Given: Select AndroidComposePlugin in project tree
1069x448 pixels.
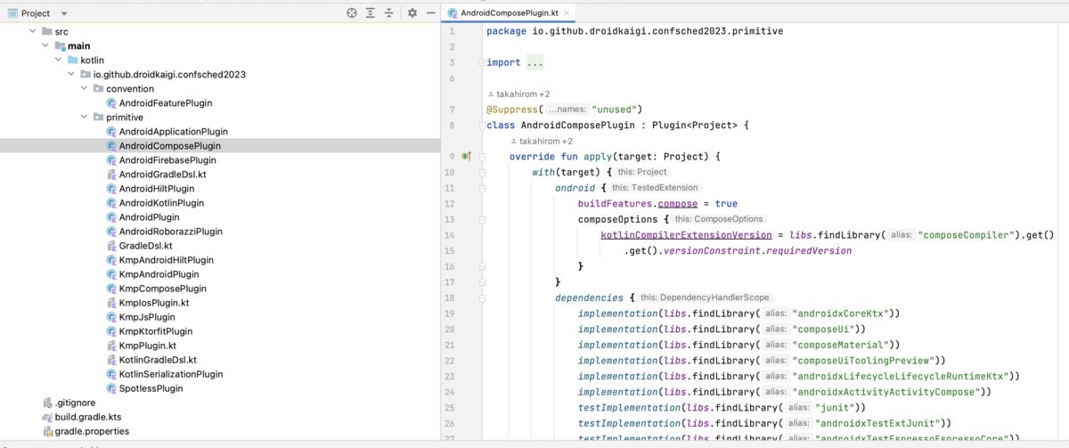Looking at the screenshot, I should (163, 146).
